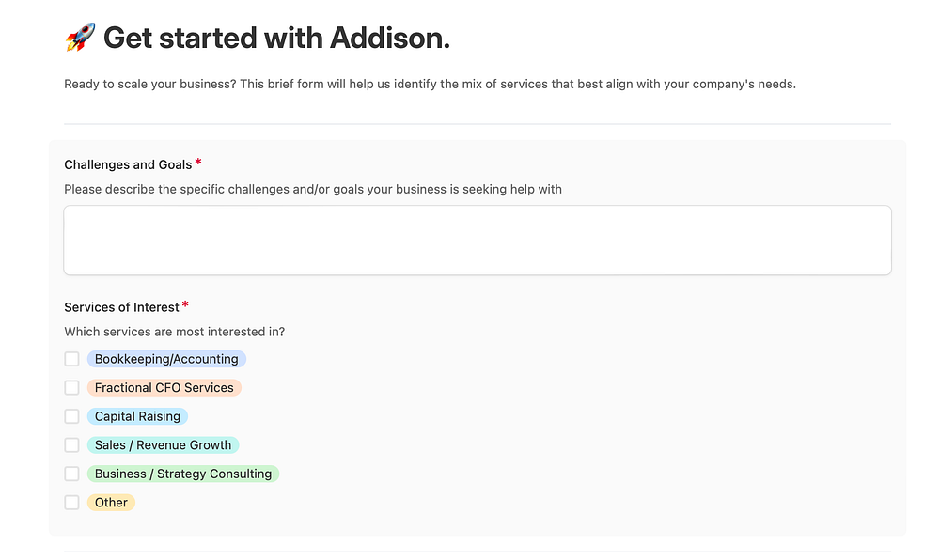This screenshot has height=560, width=940.
Task: Click the rocket emoji icon in the heading
Action: (80, 39)
